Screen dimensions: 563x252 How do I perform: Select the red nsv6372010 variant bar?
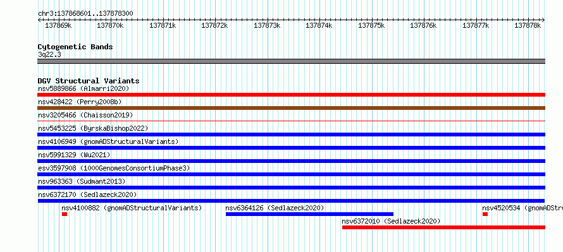tap(443, 227)
